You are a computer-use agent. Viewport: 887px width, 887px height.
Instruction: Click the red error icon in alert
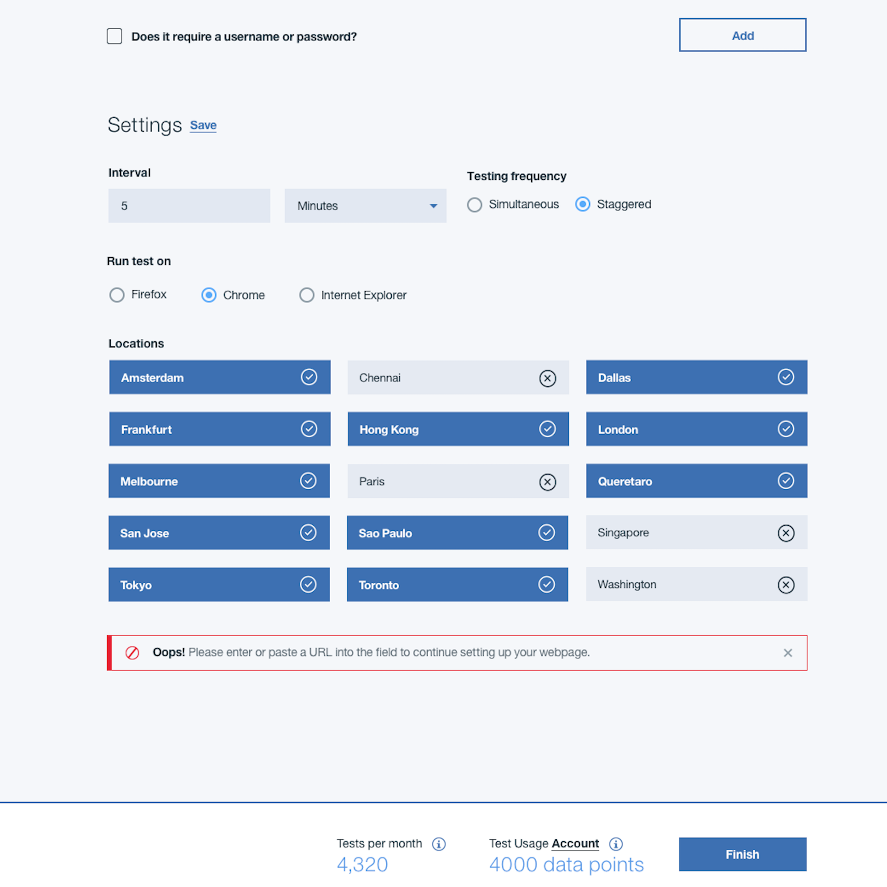click(x=132, y=652)
